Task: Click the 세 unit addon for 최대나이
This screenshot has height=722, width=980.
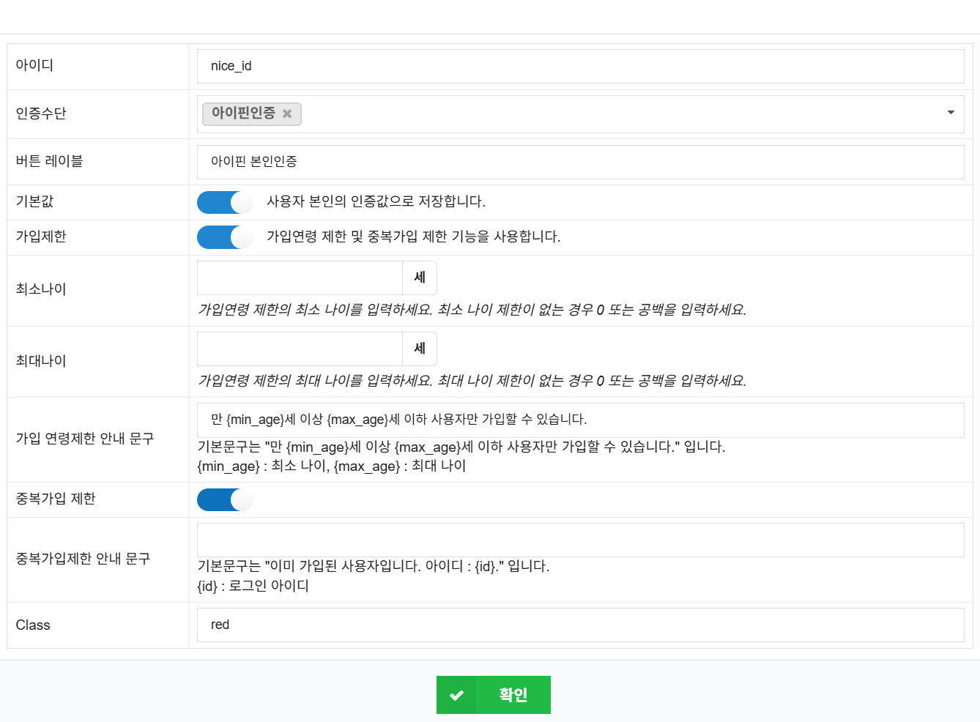Action: coord(420,349)
